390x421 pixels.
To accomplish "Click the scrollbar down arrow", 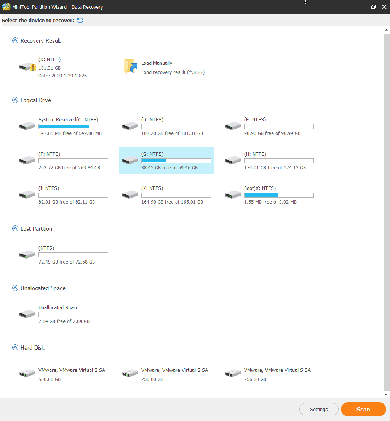I will 386,395.
